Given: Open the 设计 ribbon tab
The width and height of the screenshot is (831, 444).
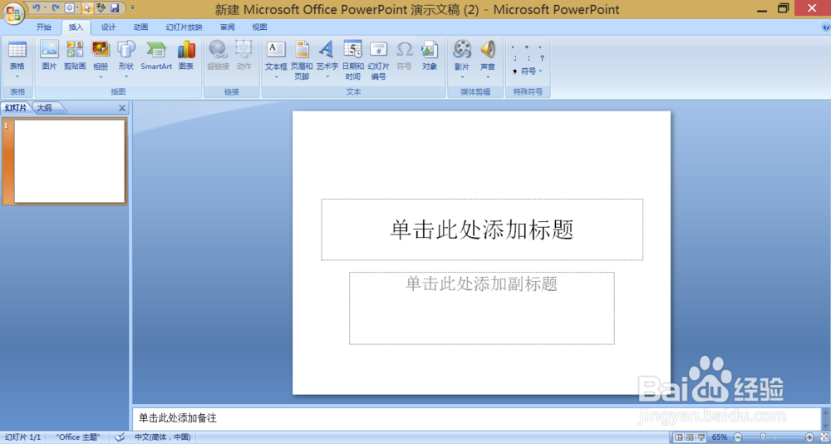Looking at the screenshot, I should pyautogui.click(x=108, y=27).
